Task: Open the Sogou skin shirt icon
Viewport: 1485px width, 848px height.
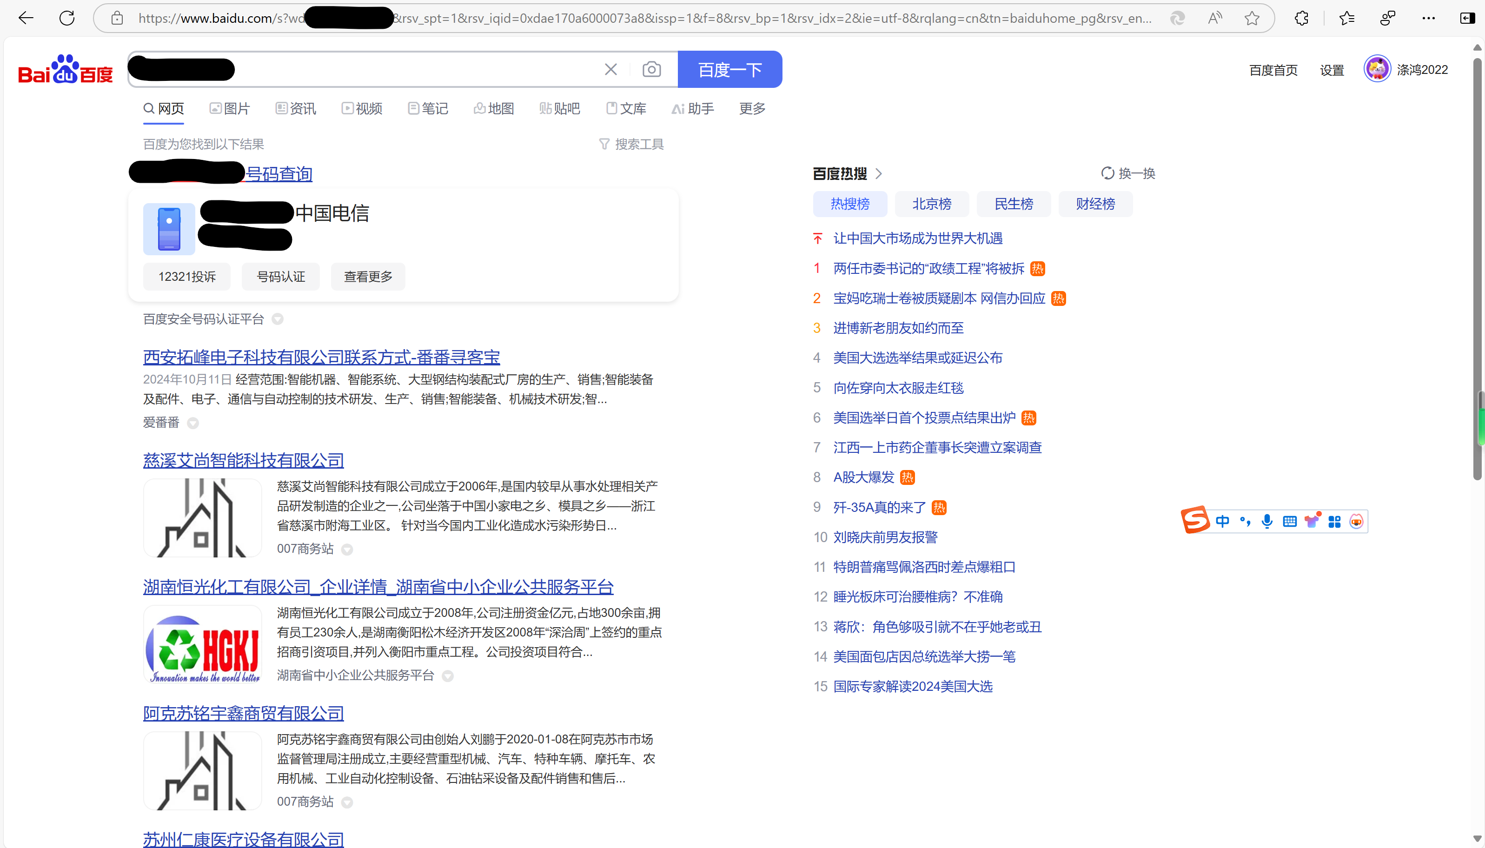Action: (x=1312, y=520)
